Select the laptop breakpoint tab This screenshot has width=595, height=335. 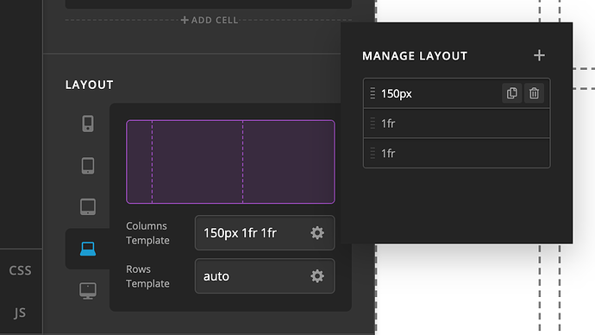[x=88, y=249]
